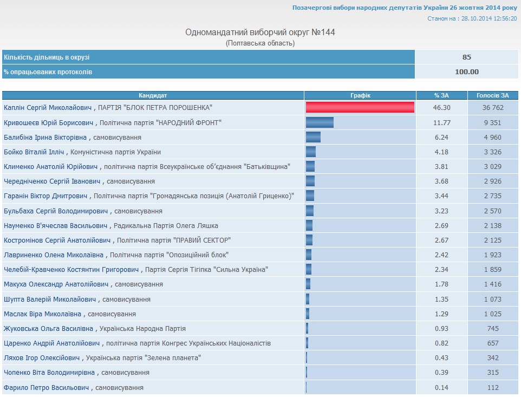Screen dimensions: 521x397
Task: Click the Голосів ЗА column header
Action: [x=493, y=95]
